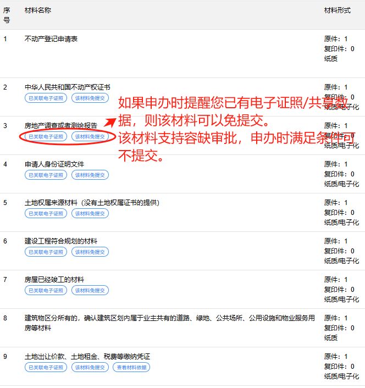This screenshot has height=388, width=365.
Task: Click 已关联电子证照 tag under 土地出让价款 row
Action: pyautogui.click(x=46, y=367)
